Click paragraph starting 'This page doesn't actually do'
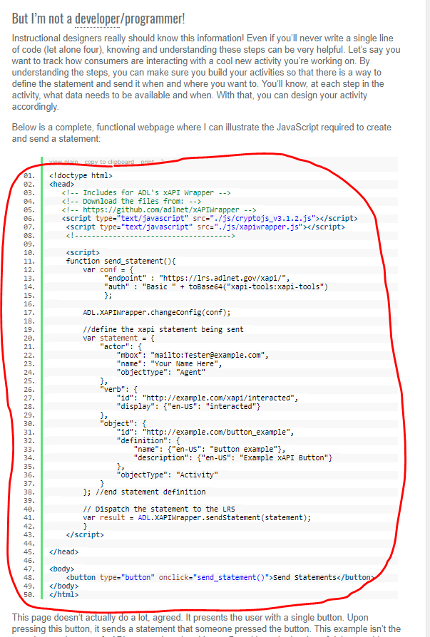 point(207,623)
